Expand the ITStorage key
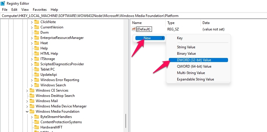267x132 pixels. tap(32, 59)
